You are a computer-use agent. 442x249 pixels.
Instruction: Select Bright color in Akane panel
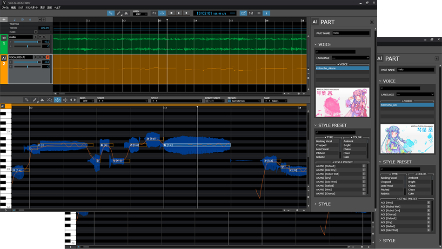(355, 145)
